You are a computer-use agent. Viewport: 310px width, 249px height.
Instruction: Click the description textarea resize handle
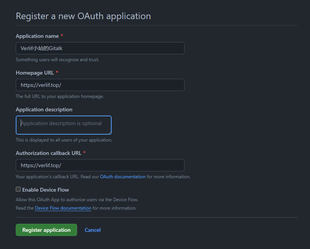click(x=109, y=132)
